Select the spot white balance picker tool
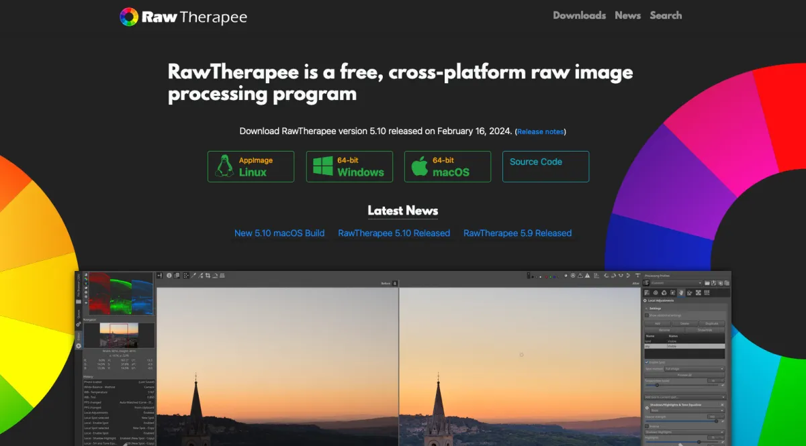806x446 pixels. tap(193, 276)
